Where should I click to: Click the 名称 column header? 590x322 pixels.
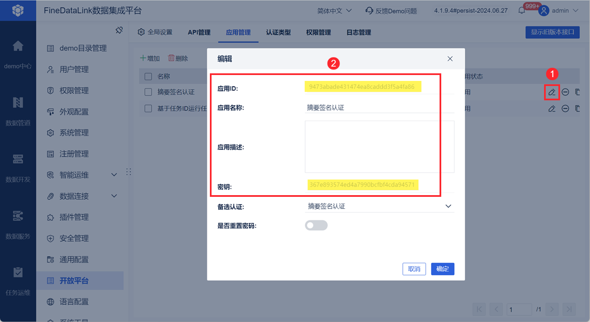coord(164,76)
